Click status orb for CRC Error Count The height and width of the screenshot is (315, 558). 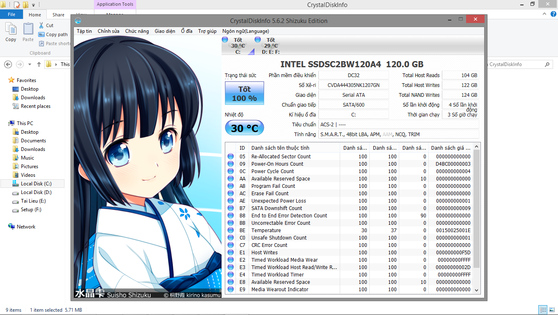click(x=231, y=245)
